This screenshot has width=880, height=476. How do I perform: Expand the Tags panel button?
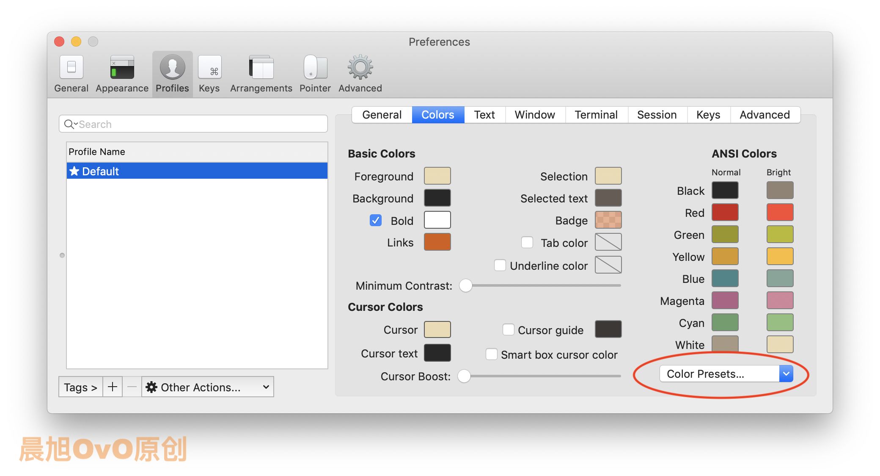tap(81, 387)
